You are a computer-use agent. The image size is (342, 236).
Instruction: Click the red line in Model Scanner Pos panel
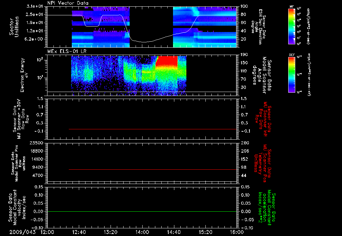click(152, 169)
